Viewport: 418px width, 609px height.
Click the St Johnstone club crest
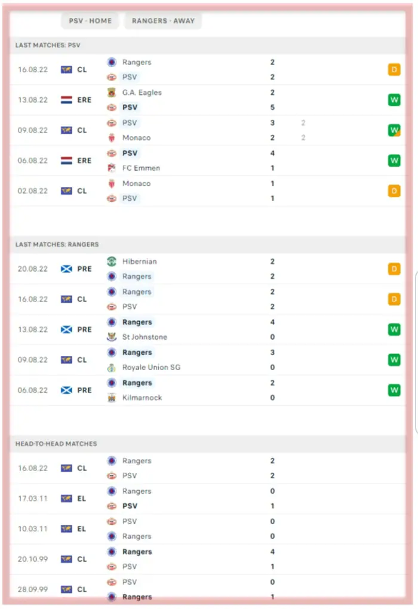[x=111, y=337]
